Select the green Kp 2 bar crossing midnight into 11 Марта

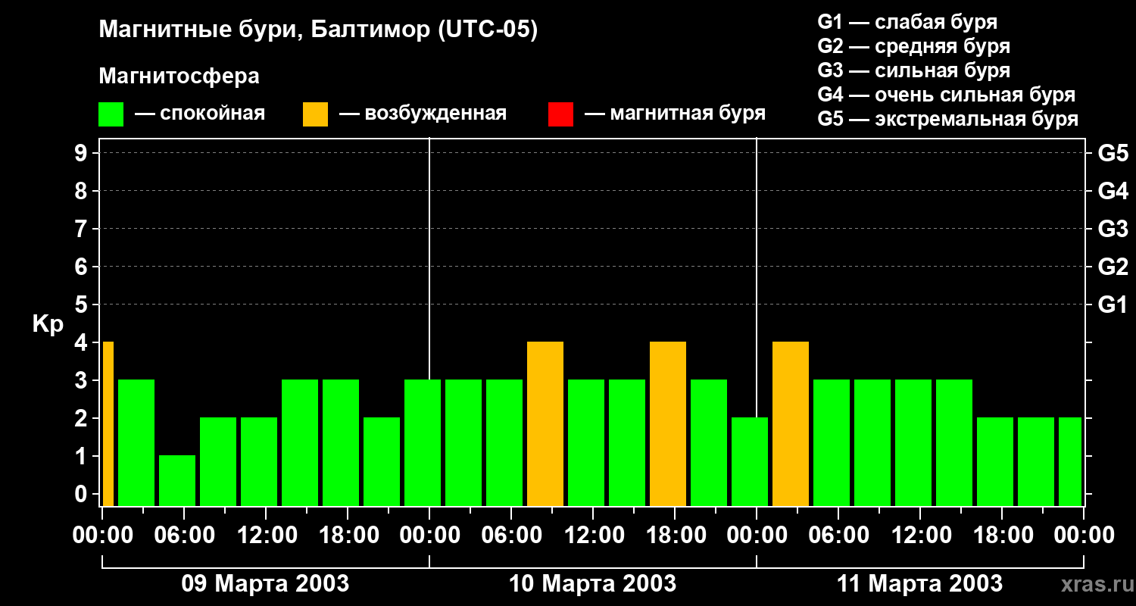click(x=750, y=461)
